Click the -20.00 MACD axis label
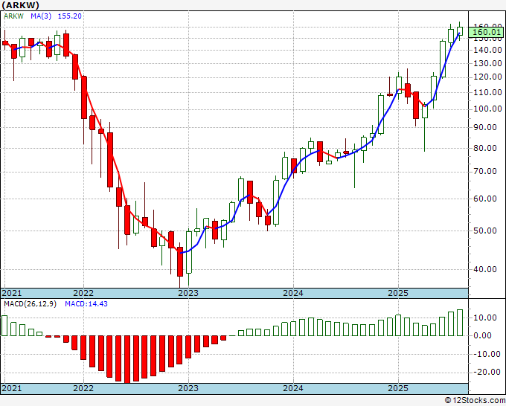 (x=487, y=372)
